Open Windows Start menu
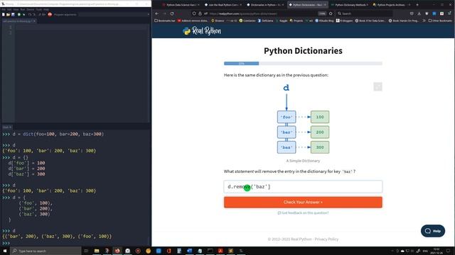455x255 pixels. (5, 251)
